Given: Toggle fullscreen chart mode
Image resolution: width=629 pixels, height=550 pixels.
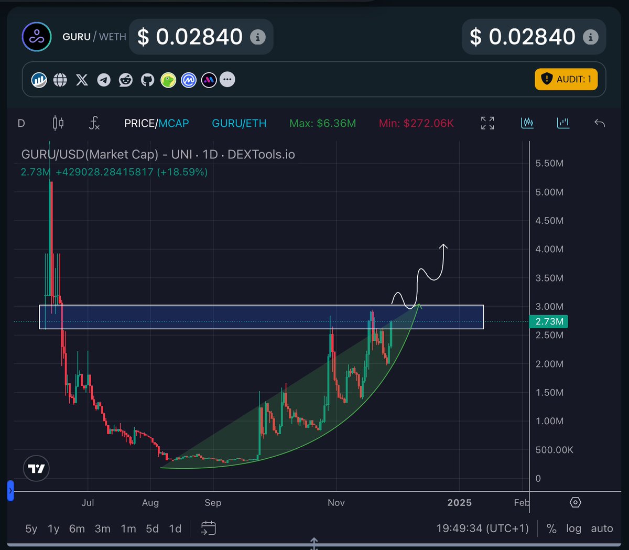Looking at the screenshot, I should point(487,123).
